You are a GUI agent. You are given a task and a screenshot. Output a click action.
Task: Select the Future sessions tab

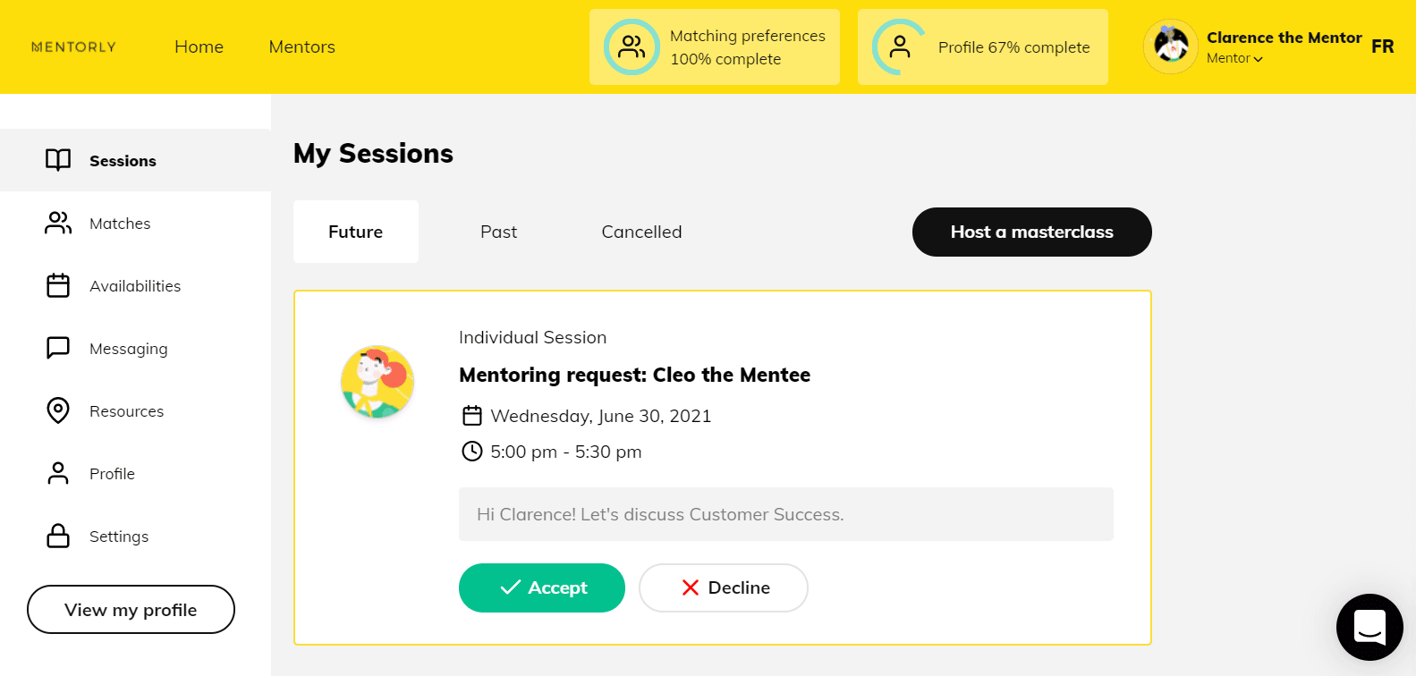(355, 232)
